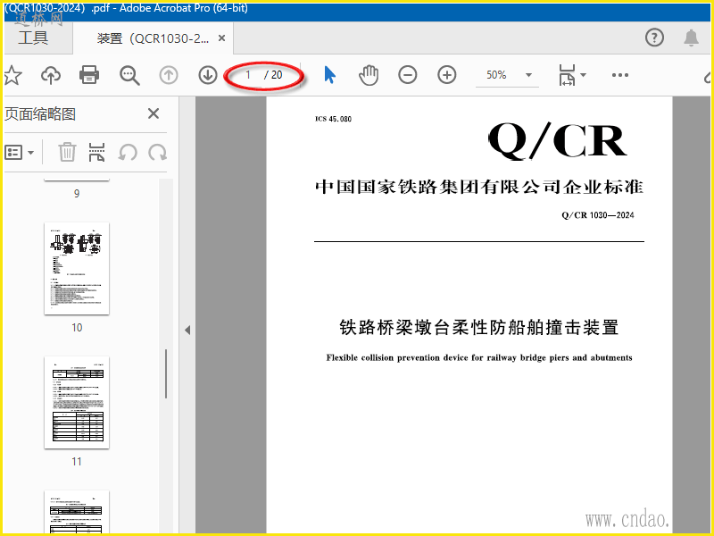The width and height of the screenshot is (714, 536).
Task: Open fit page options dropdown arrow
Action: [x=583, y=75]
